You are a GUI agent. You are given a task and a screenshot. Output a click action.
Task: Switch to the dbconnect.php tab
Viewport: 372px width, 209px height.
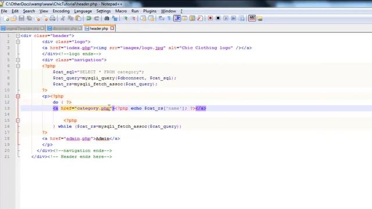pos(65,28)
